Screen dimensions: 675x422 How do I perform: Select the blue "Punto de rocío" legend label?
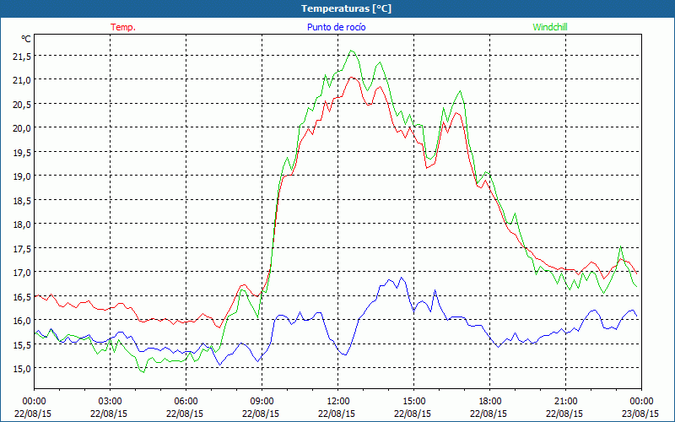(336, 27)
